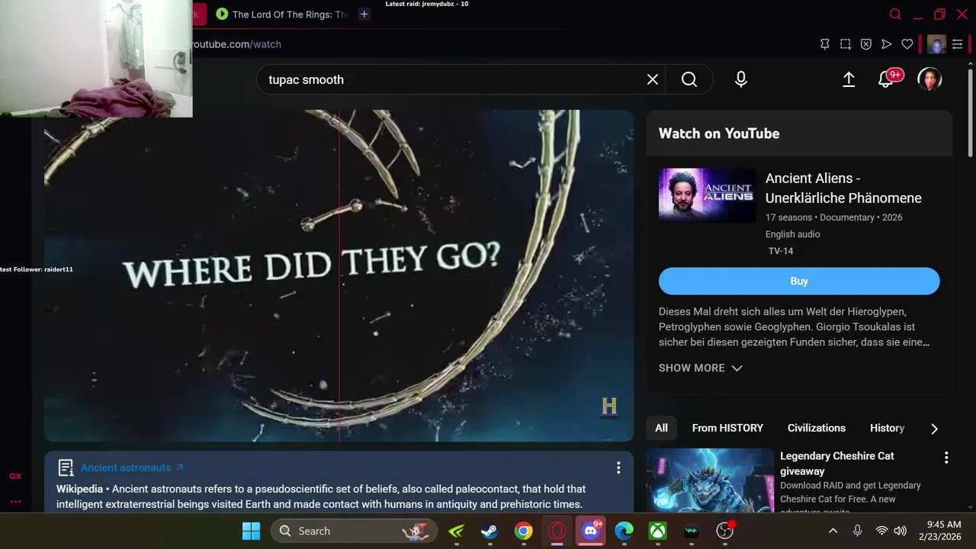Open Google Chrome from the taskbar

(523, 531)
